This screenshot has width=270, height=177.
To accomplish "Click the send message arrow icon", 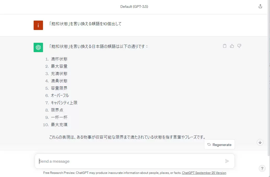I will pos(227,161).
